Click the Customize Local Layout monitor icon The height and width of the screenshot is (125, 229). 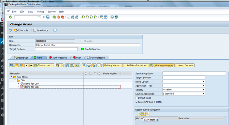[x=116, y=17]
